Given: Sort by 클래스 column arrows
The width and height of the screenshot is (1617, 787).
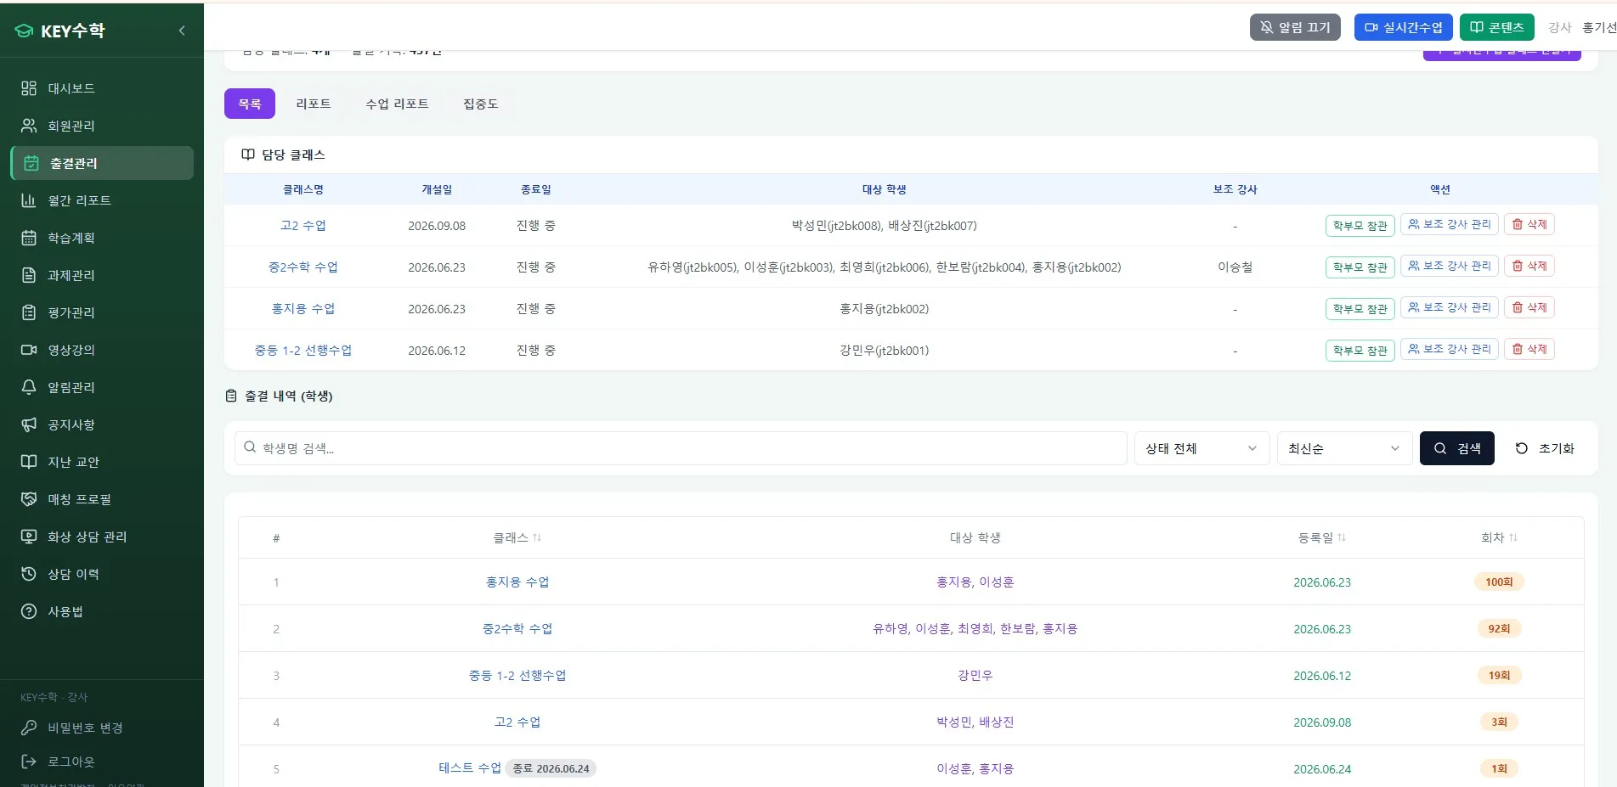Looking at the screenshot, I should tap(537, 537).
